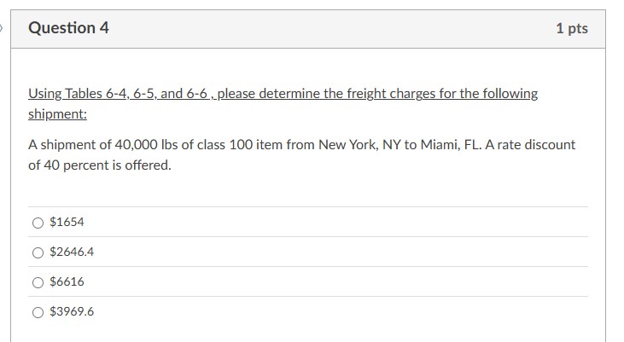Click the $1654 answer label text

pyautogui.click(x=67, y=223)
